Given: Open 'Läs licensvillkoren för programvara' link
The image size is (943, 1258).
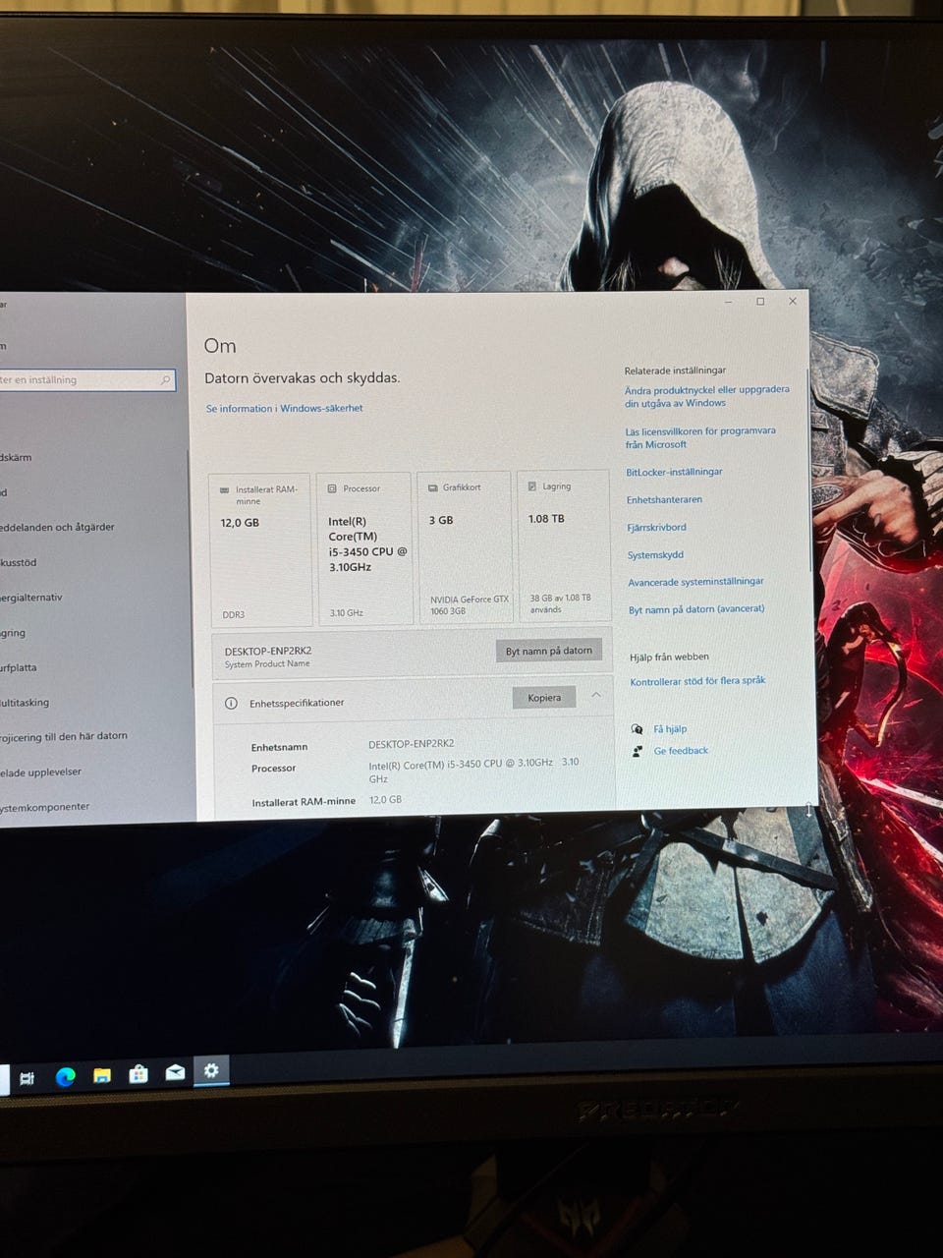Looking at the screenshot, I should click(700, 437).
